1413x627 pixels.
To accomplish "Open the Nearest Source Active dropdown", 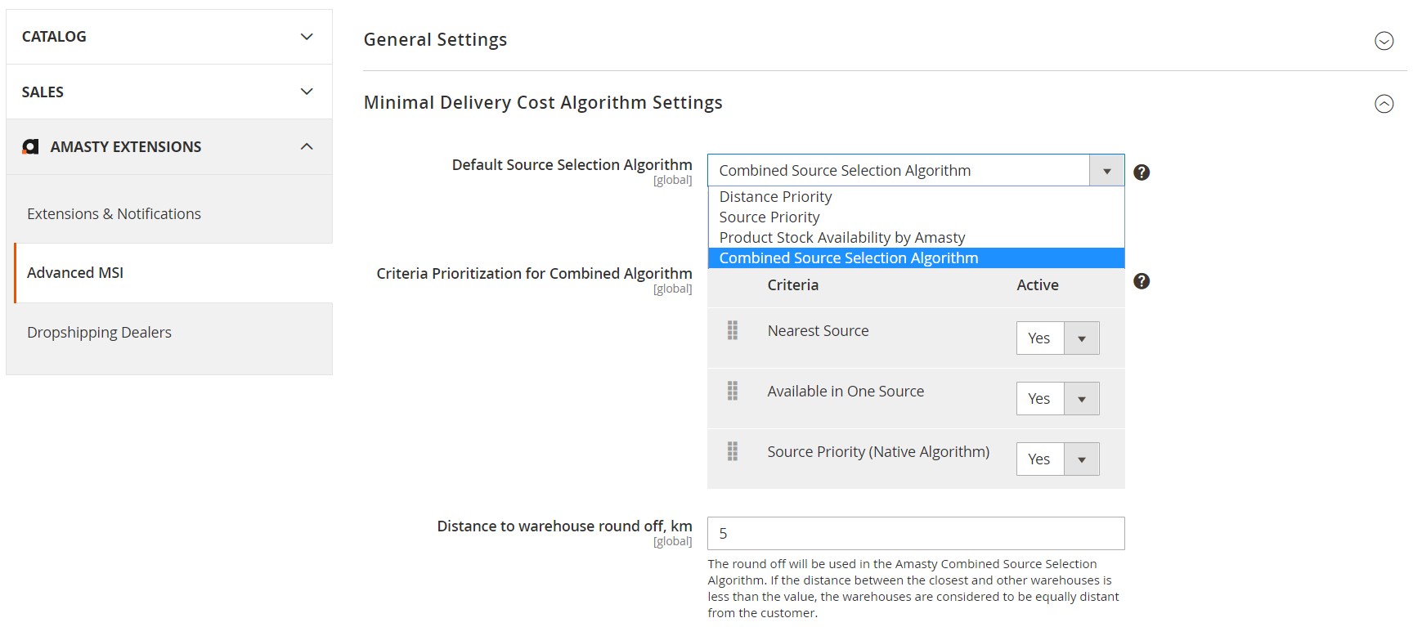I will tap(1057, 338).
